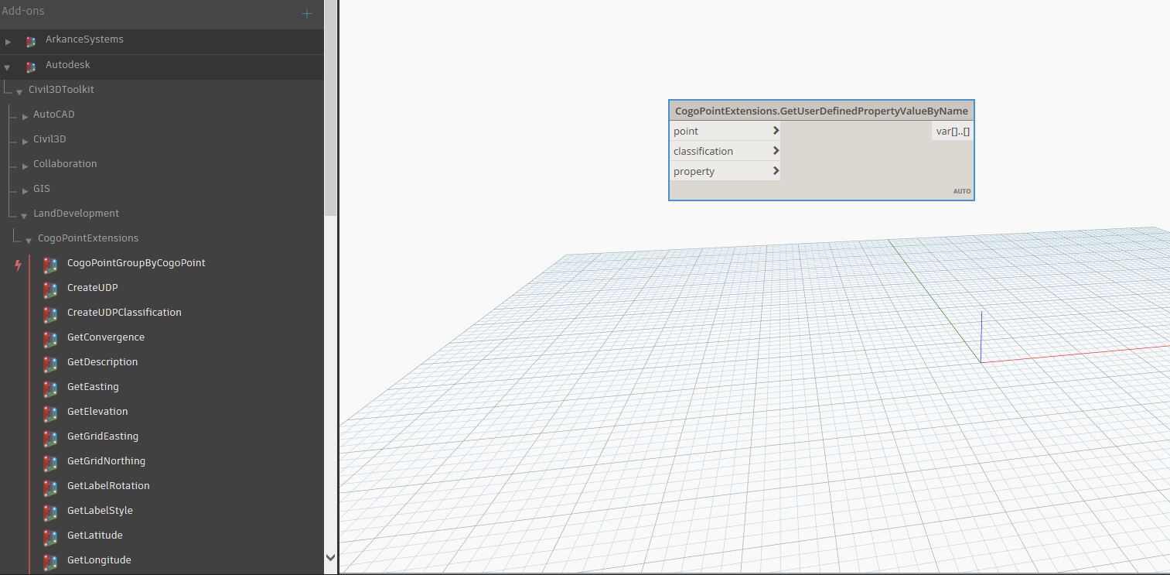Click the node's property input port
The height and width of the screenshot is (575, 1170).
725,171
